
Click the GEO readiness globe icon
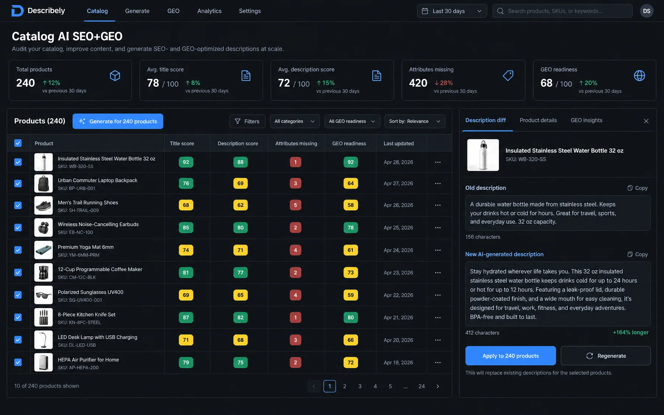[639, 76]
